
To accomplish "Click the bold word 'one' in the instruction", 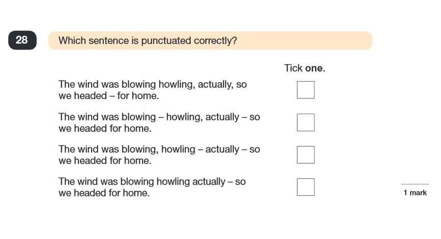I will click(x=314, y=68).
